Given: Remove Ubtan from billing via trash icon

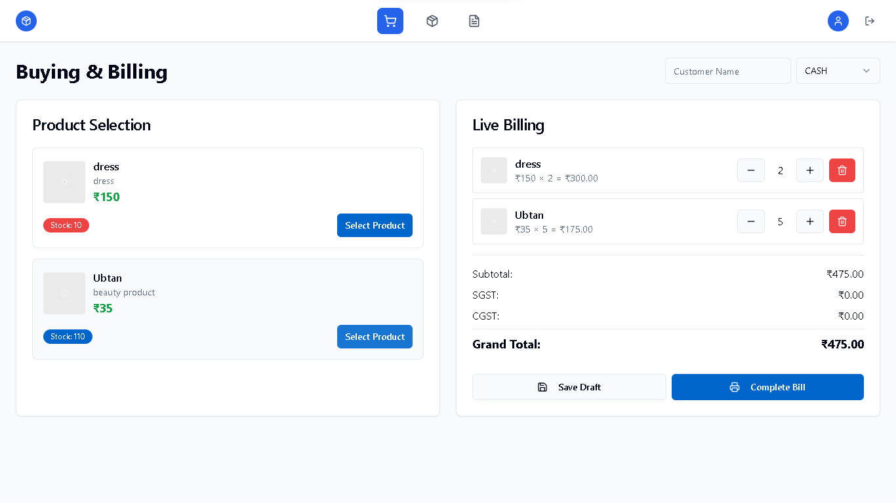Looking at the screenshot, I should (842, 221).
